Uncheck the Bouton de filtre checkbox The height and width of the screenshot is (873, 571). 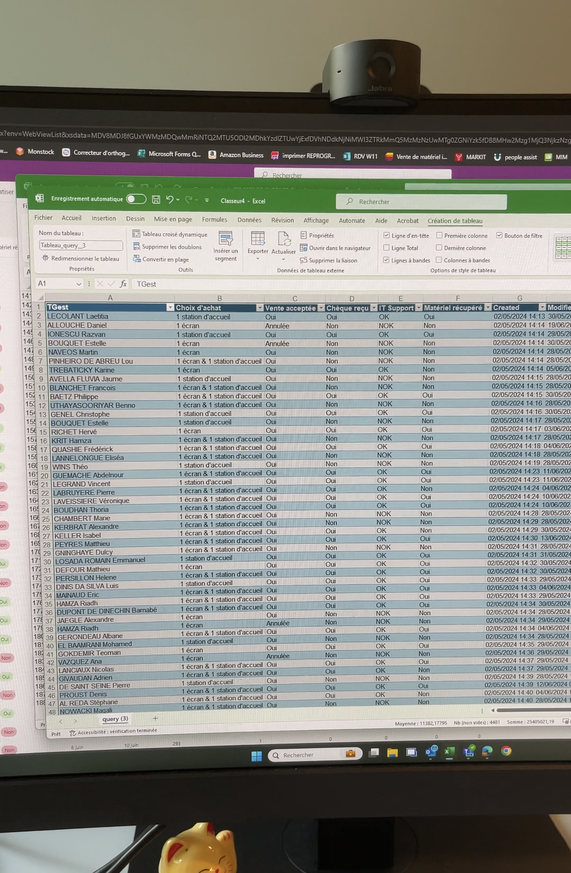[x=499, y=235]
